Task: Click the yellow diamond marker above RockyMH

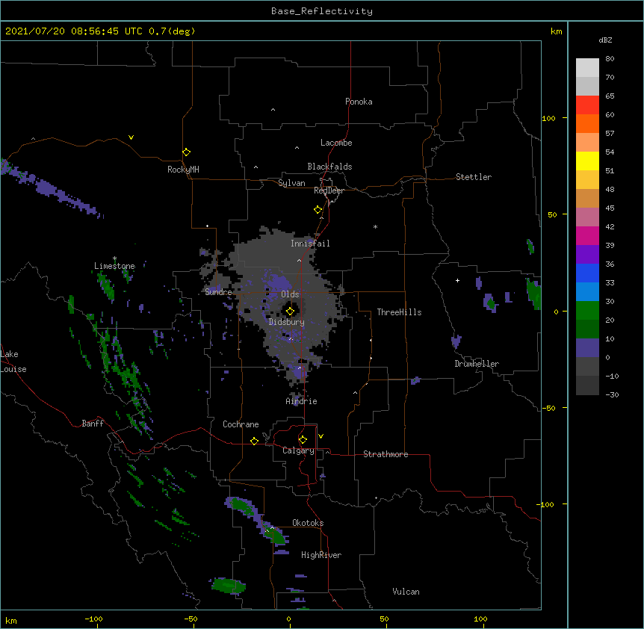Action: 187,152
